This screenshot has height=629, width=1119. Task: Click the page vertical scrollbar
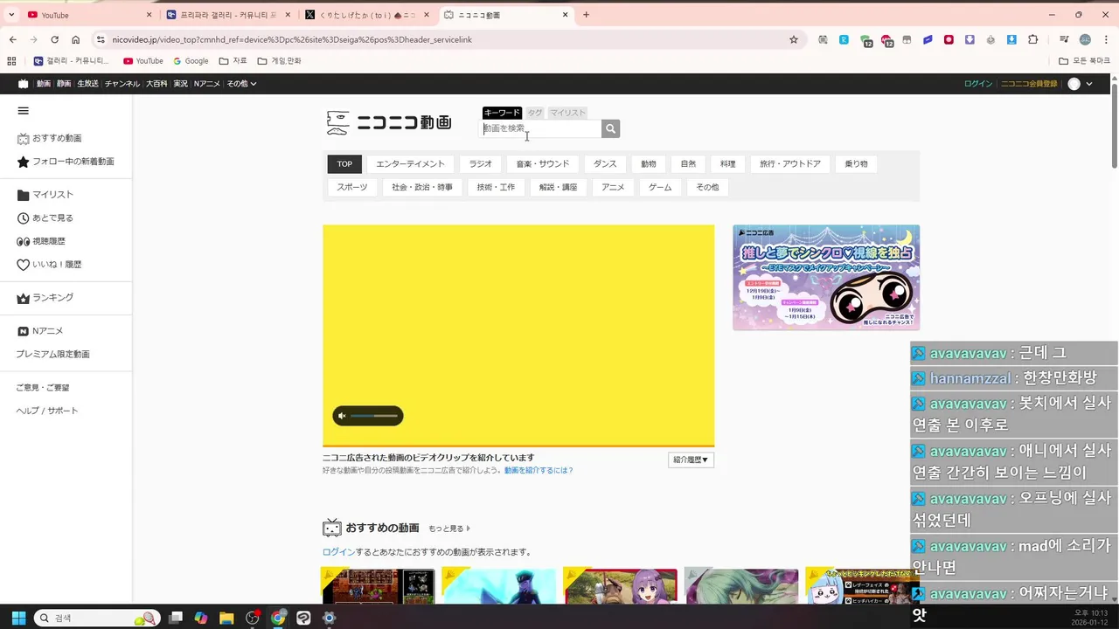coord(1114,125)
